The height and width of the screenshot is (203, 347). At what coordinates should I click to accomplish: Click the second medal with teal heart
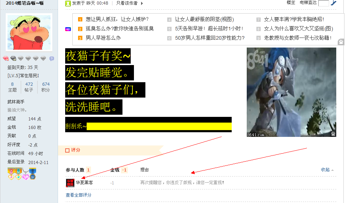(x=18, y=174)
